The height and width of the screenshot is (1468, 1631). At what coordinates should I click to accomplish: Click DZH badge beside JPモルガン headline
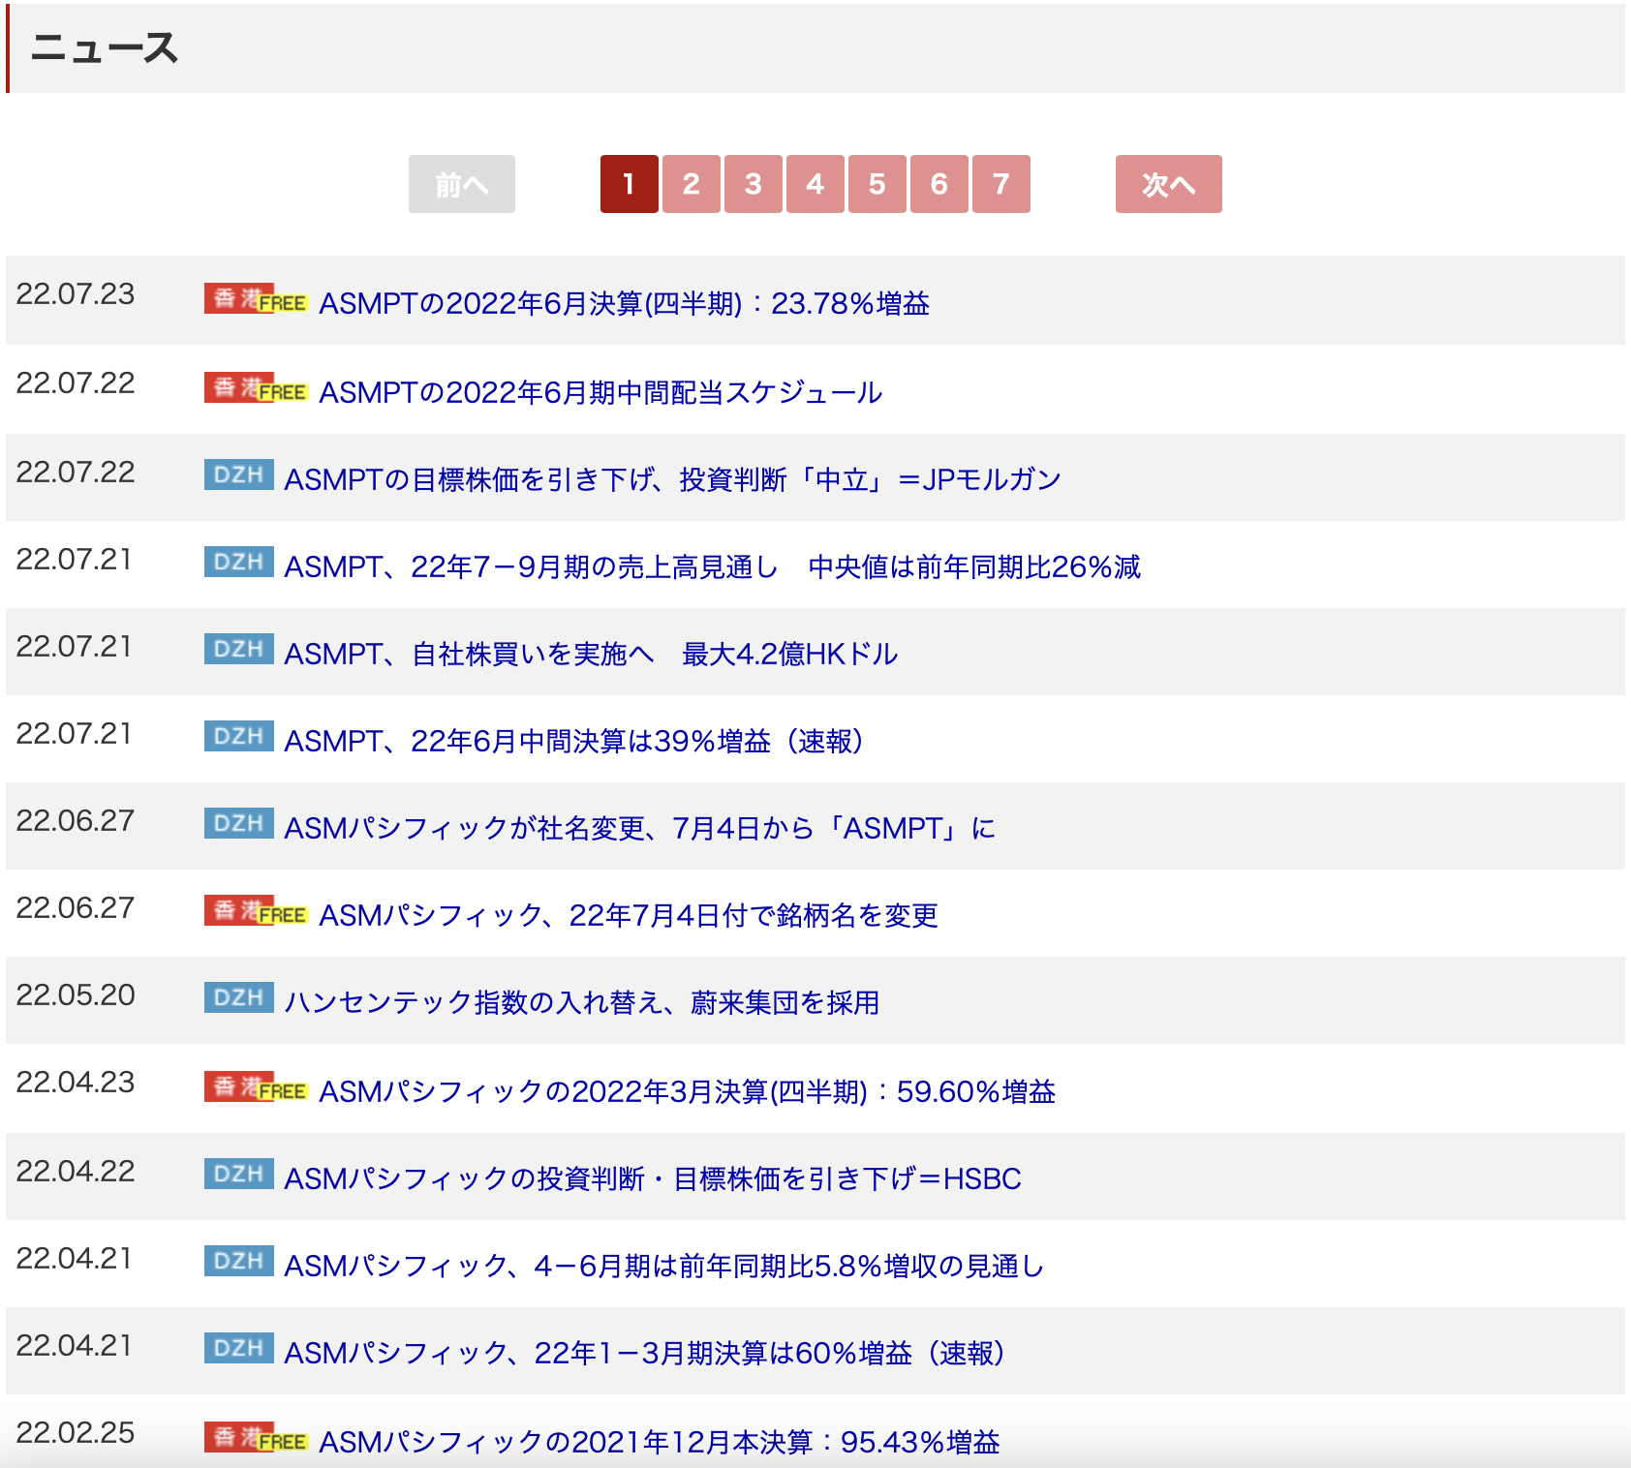(x=239, y=474)
